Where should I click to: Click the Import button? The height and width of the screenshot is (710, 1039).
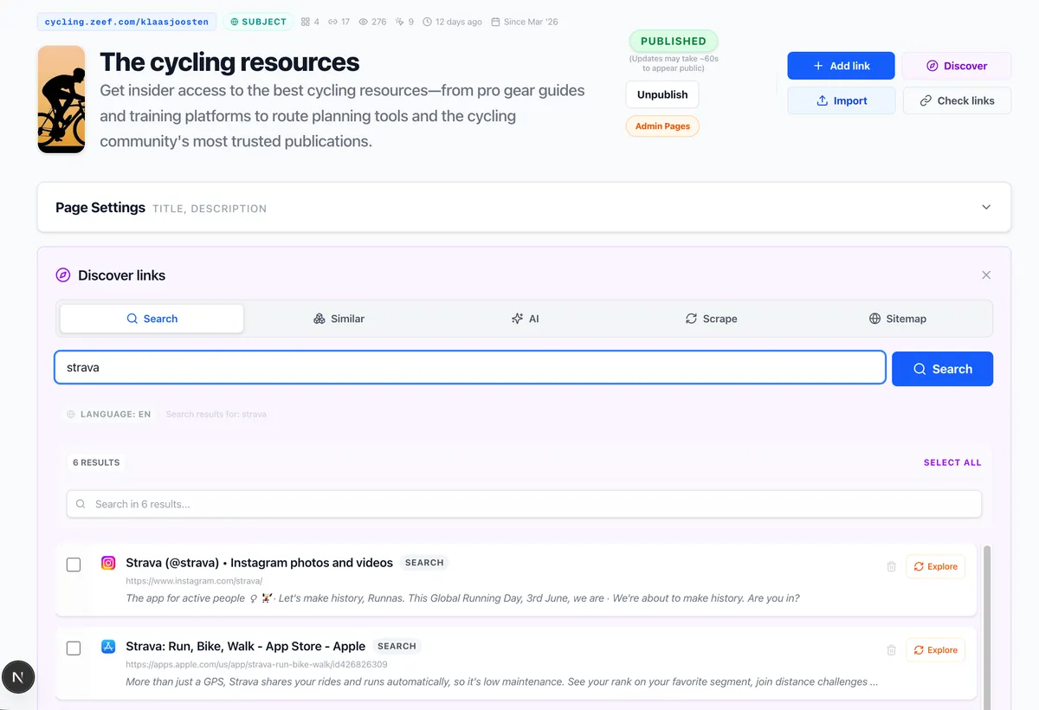point(841,100)
